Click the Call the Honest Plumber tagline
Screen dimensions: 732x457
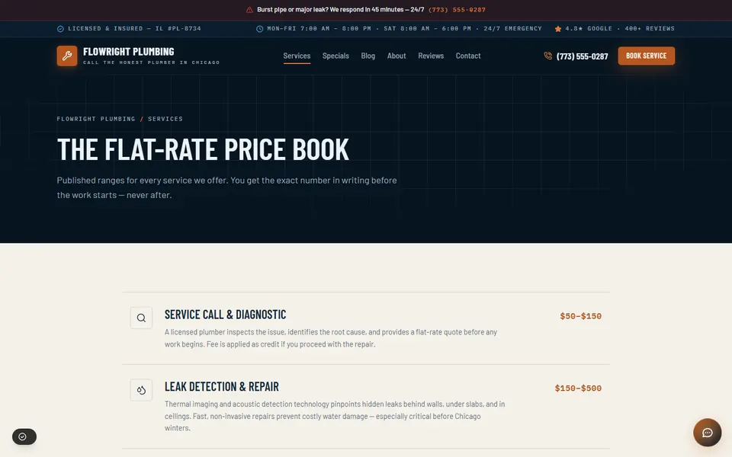(151, 62)
